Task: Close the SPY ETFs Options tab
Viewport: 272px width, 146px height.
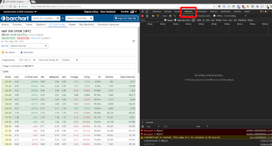Action: [x=28, y=2]
